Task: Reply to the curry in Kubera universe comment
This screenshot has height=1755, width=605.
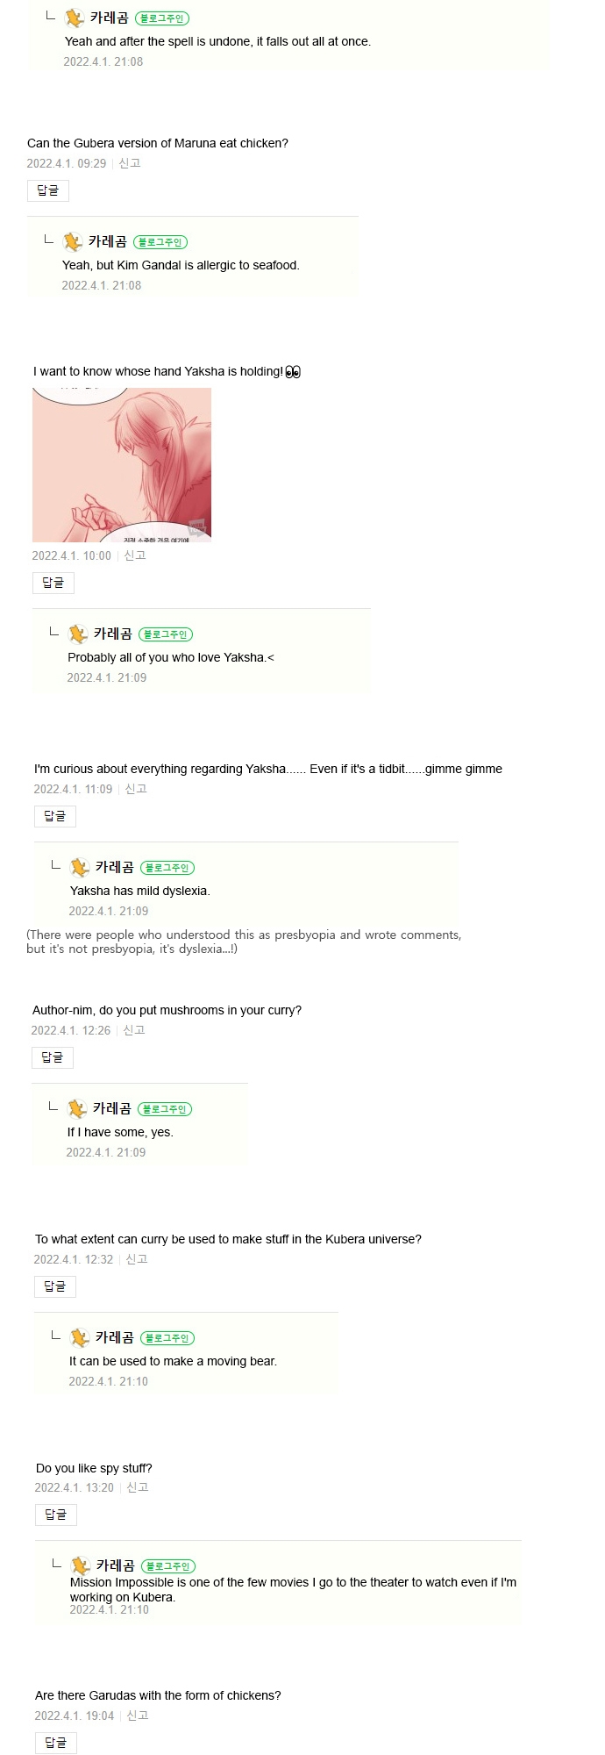Action: [54, 1286]
